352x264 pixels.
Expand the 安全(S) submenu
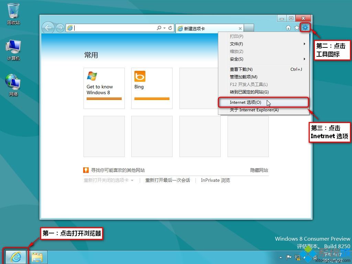coord(264,59)
